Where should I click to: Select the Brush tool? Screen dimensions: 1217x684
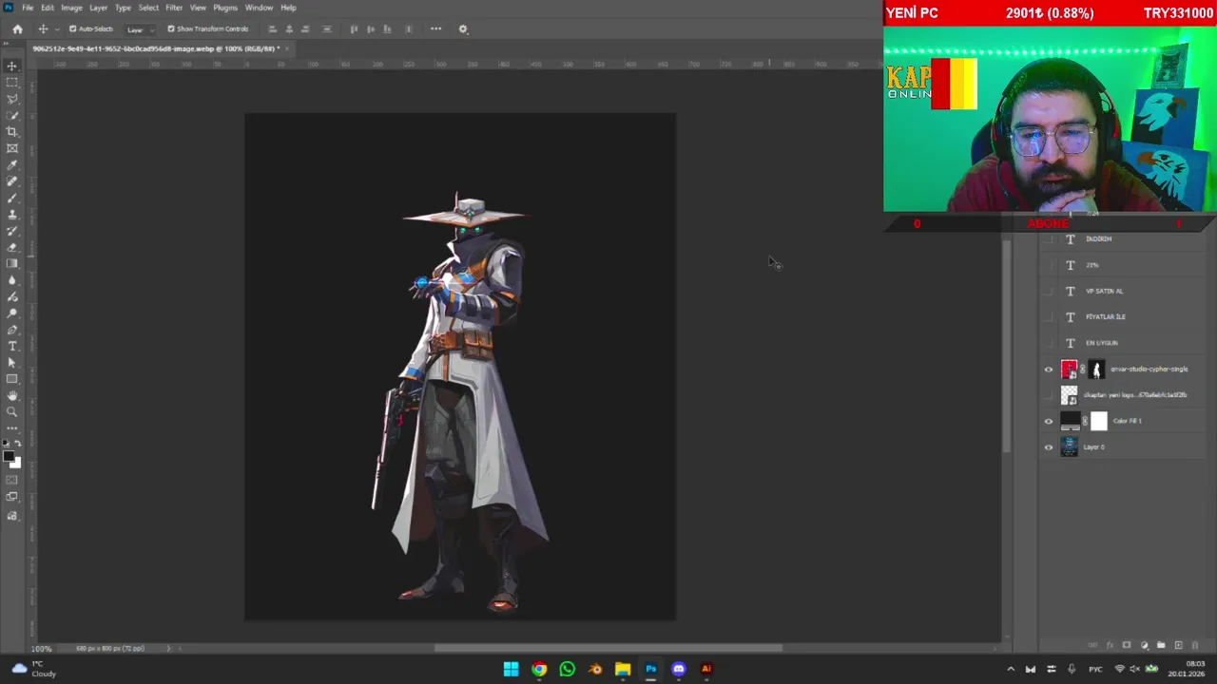[12, 198]
